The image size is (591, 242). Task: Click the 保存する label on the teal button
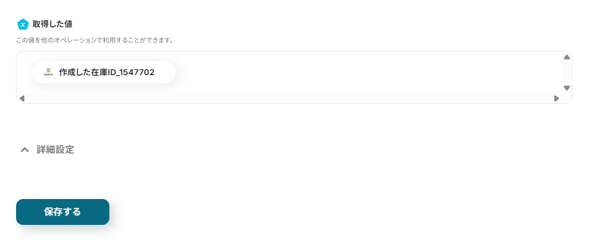63,212
